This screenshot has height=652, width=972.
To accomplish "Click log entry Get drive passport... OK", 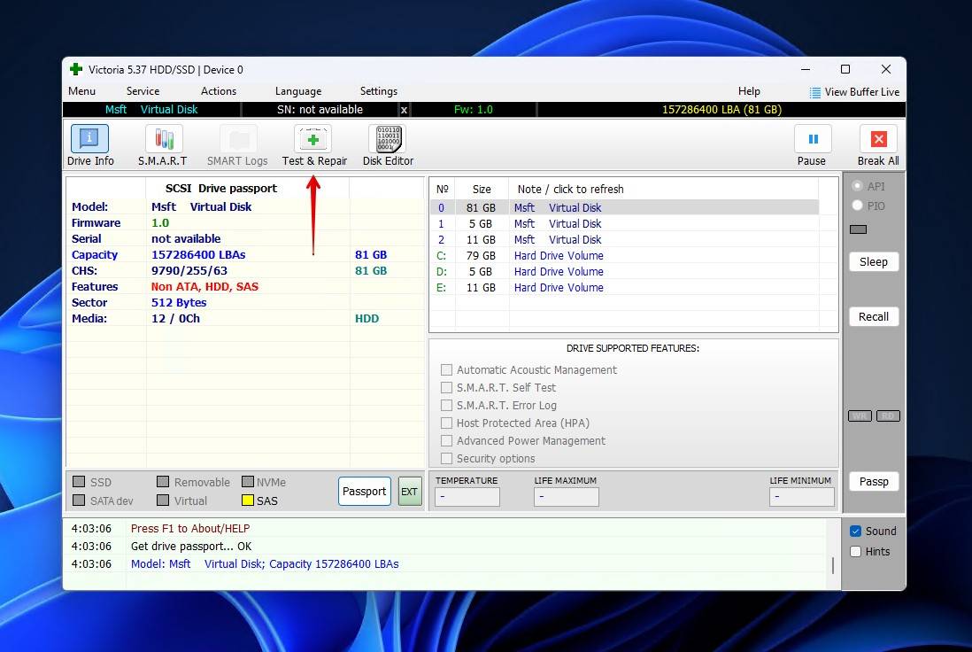I will [x=191, y=547].
